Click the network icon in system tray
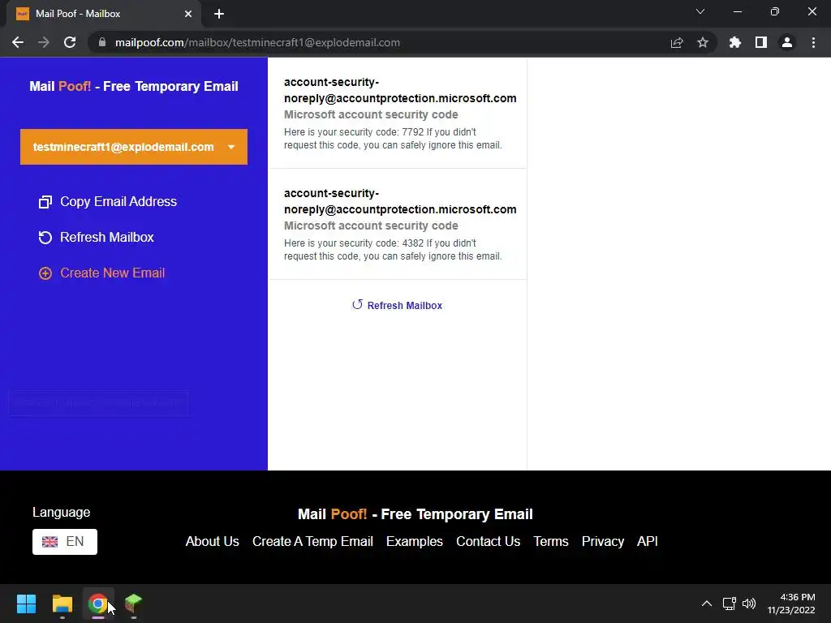 (x=730, y=604)
